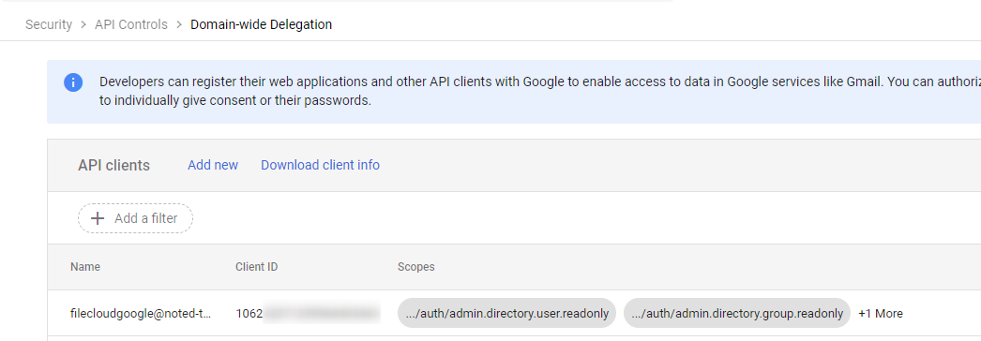
Task: Click the API clients heading
Action: (x=113, y=165)
